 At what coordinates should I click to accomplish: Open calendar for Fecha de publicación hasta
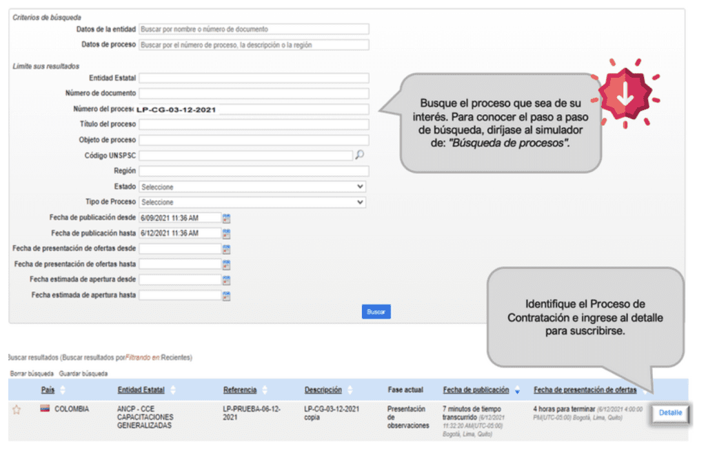226,233
